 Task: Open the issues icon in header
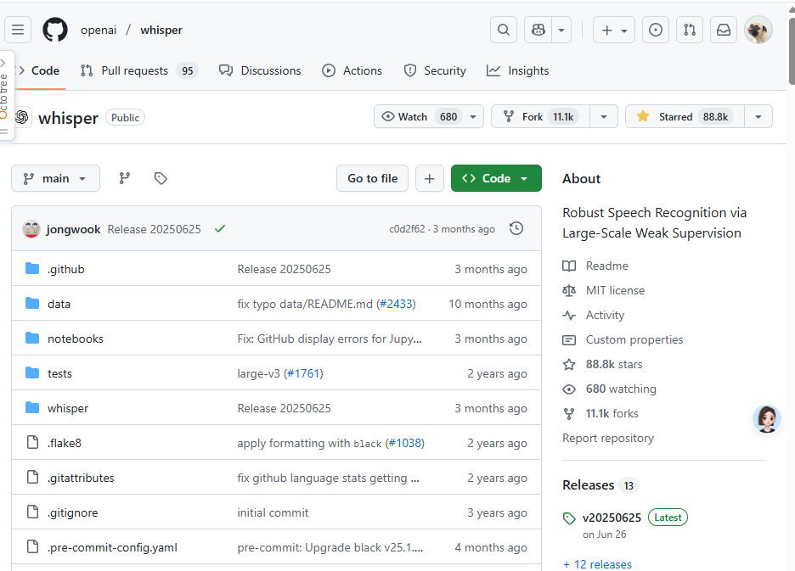click(655, 30)
